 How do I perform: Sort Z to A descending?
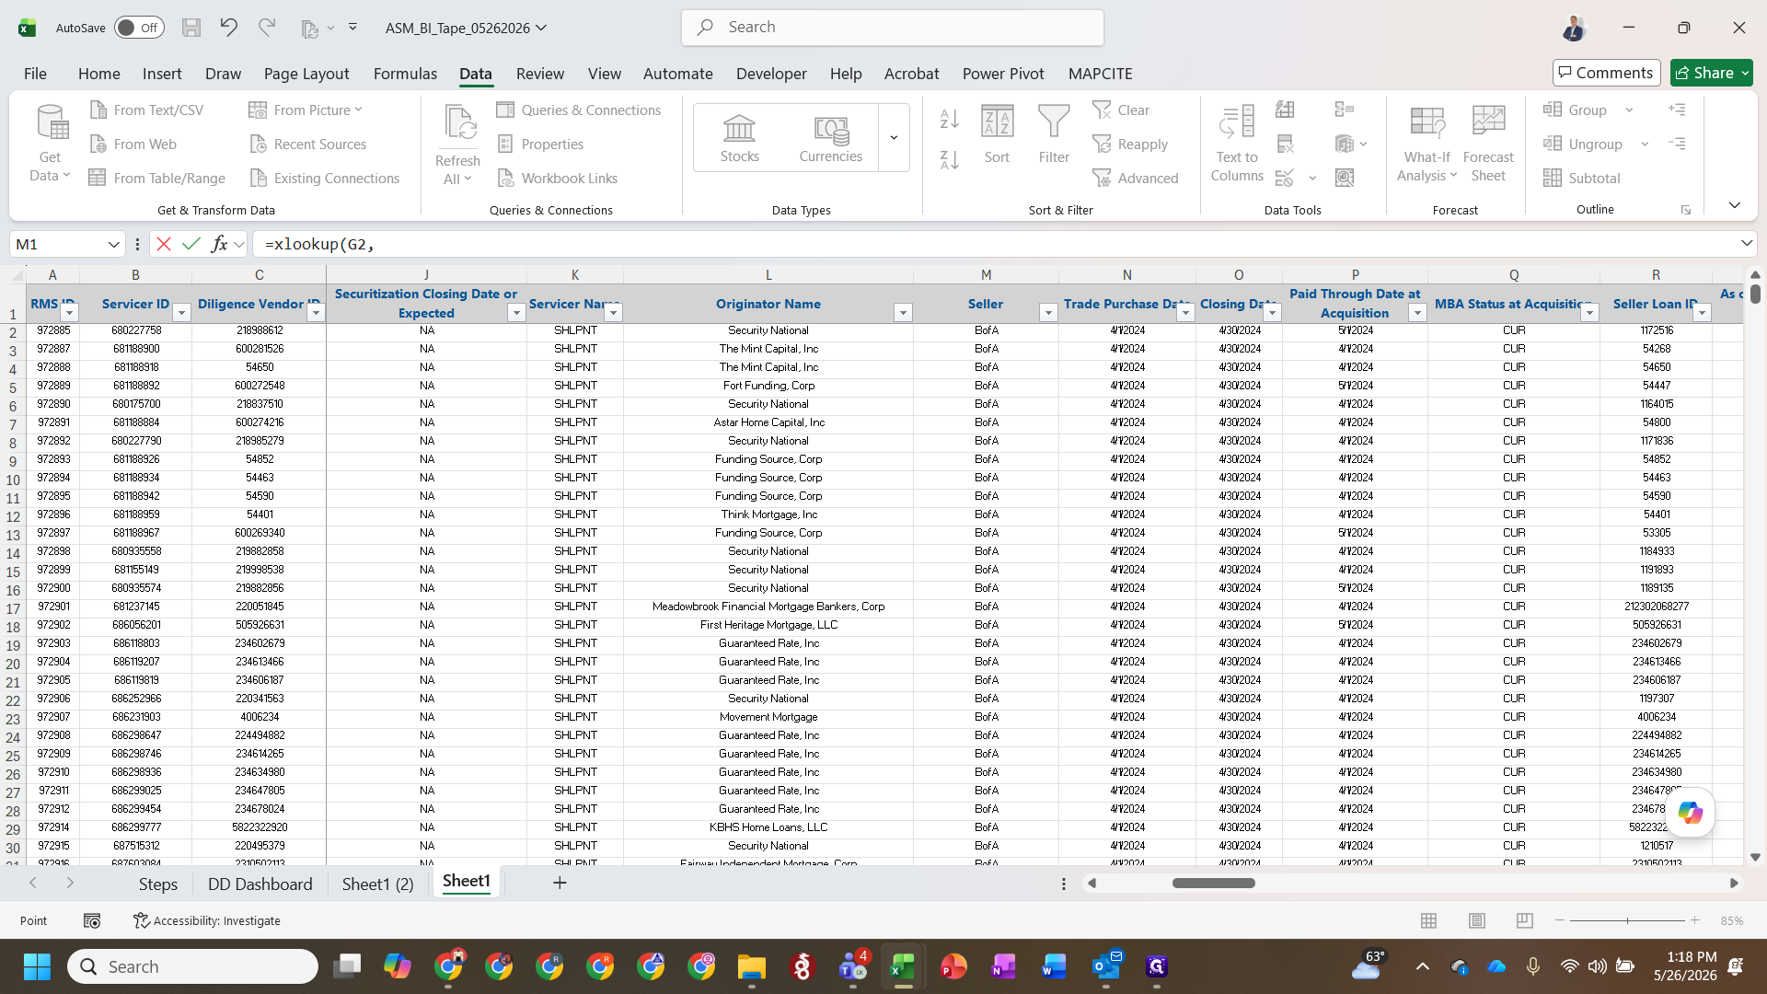point(950,159)
